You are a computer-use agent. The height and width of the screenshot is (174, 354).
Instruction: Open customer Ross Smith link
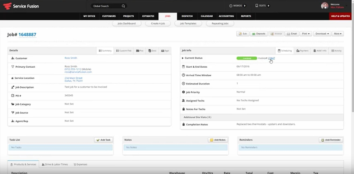pyautogui.click(x=71, y=58)
